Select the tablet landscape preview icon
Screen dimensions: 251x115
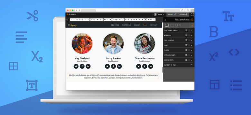coord(172,25)
